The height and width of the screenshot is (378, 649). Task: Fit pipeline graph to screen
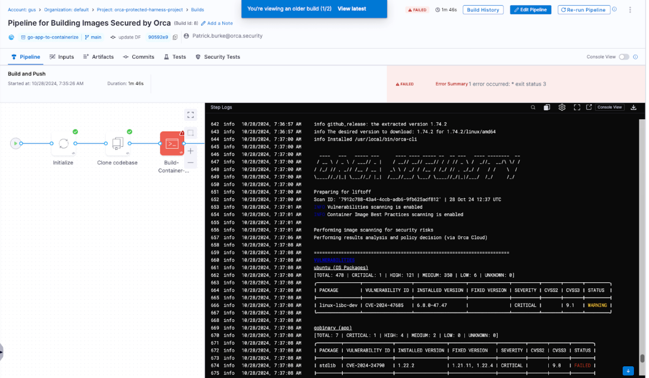coord(190,115)
